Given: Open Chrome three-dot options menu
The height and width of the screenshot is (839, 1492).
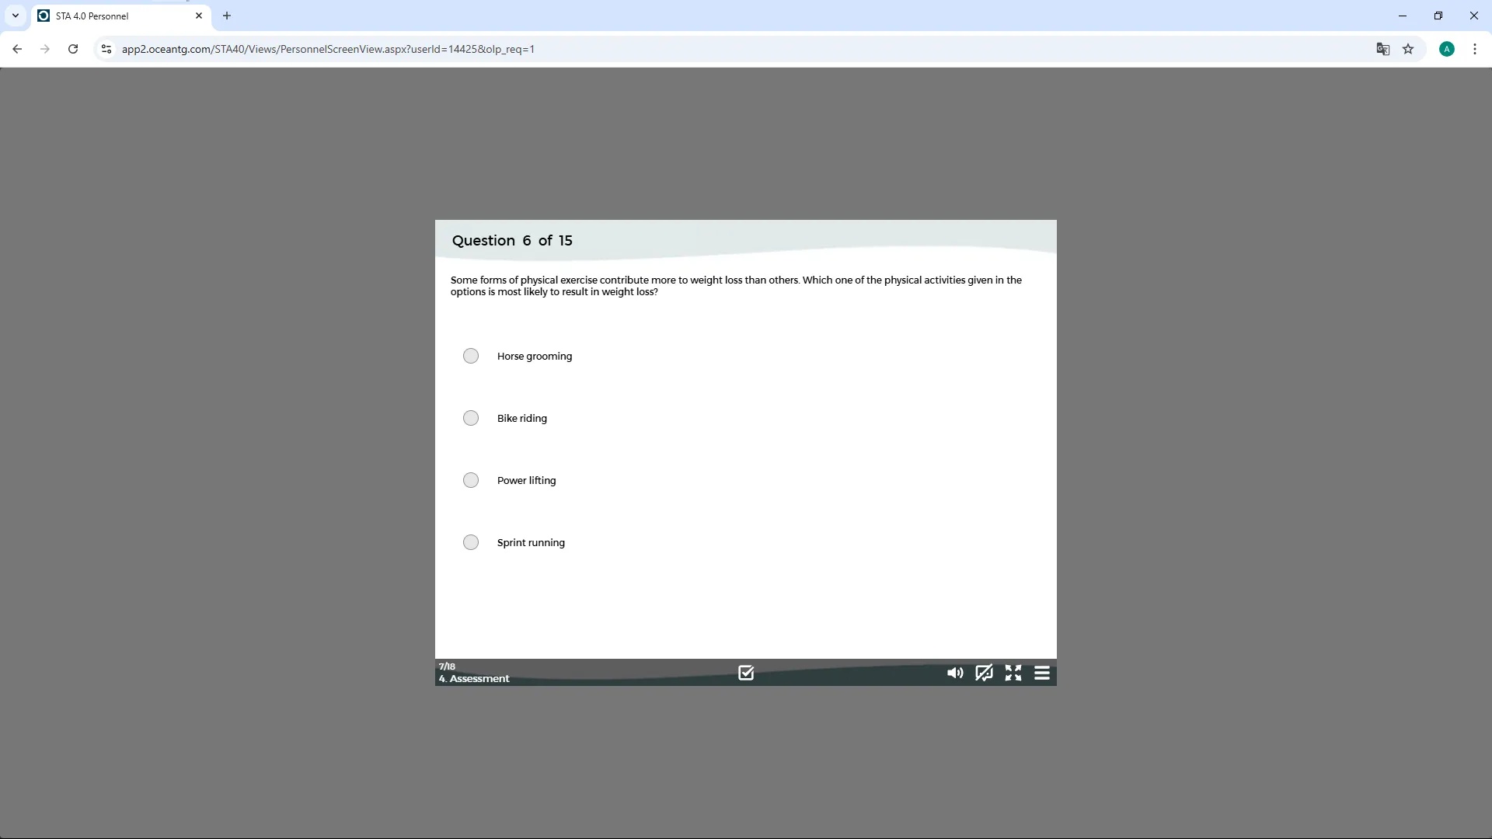Looking at the screenshot, I should click(x=1475, y=49).
